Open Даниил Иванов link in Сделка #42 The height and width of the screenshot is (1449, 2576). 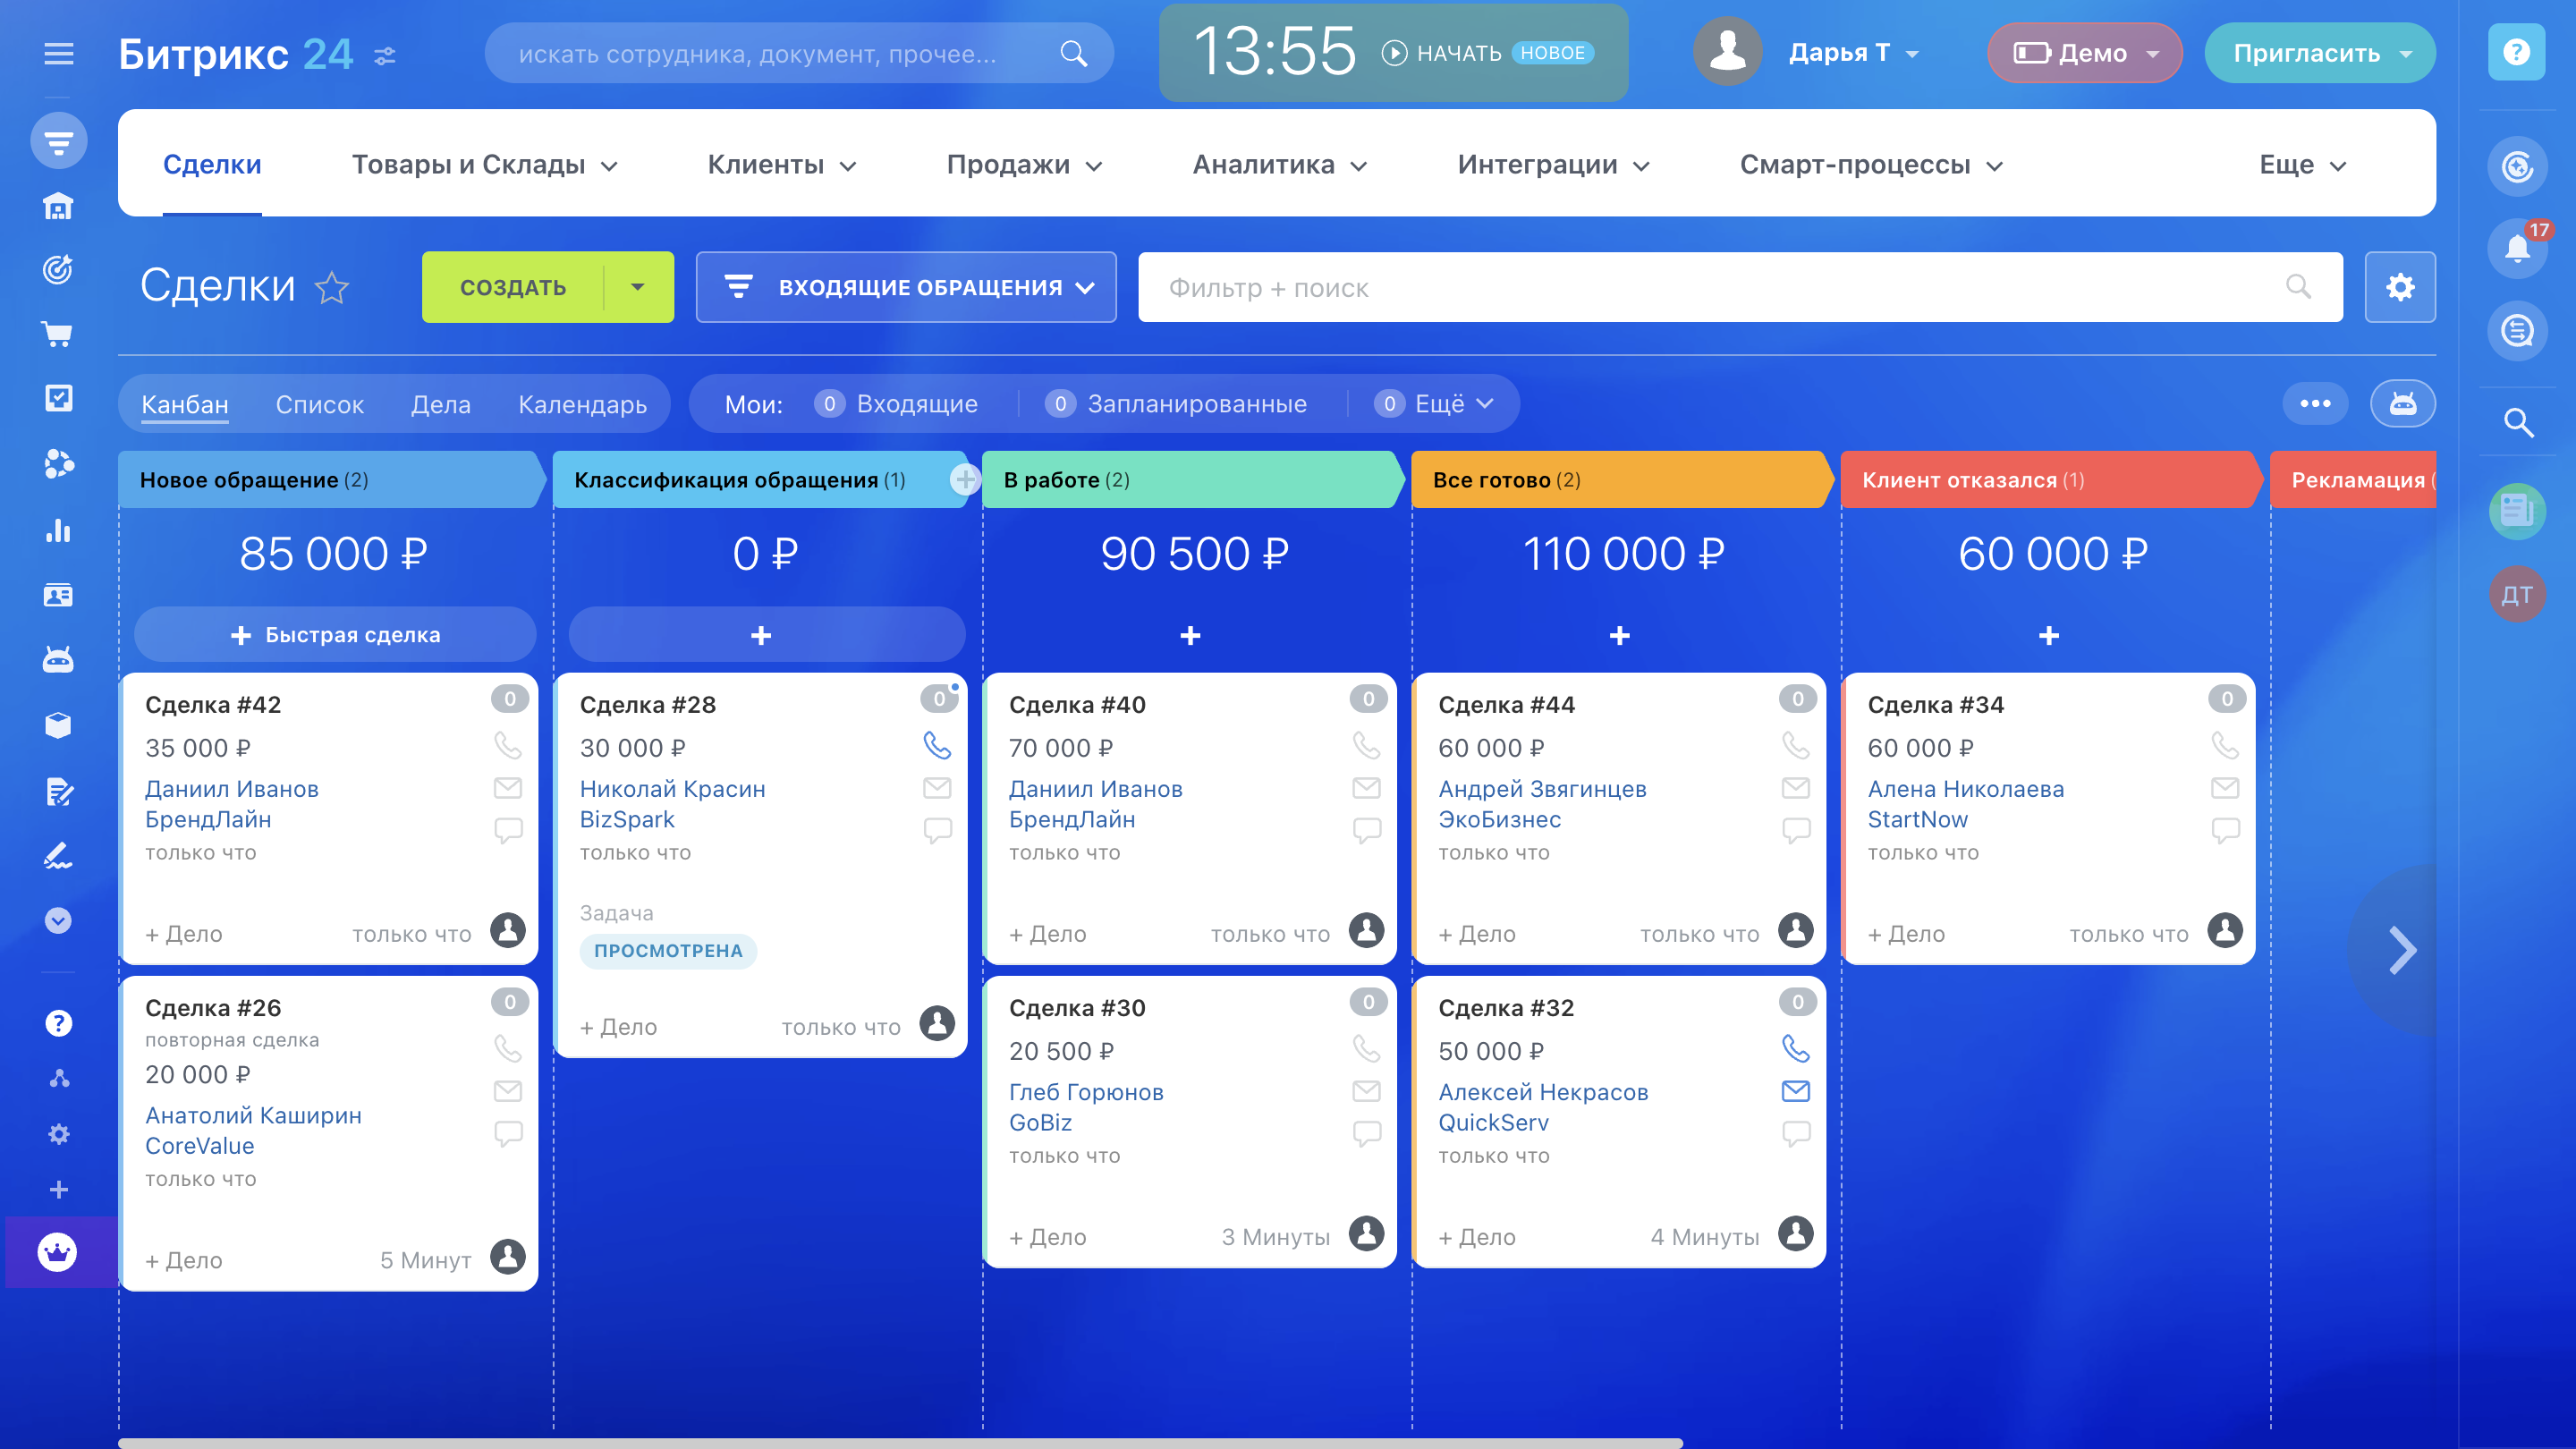click(x=231, y=789)
